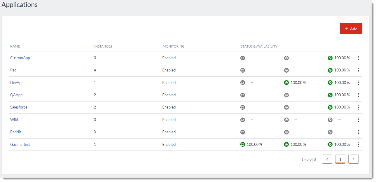Click the next page chevron
This screenshot has height=182, width=376.
(353, 159)
